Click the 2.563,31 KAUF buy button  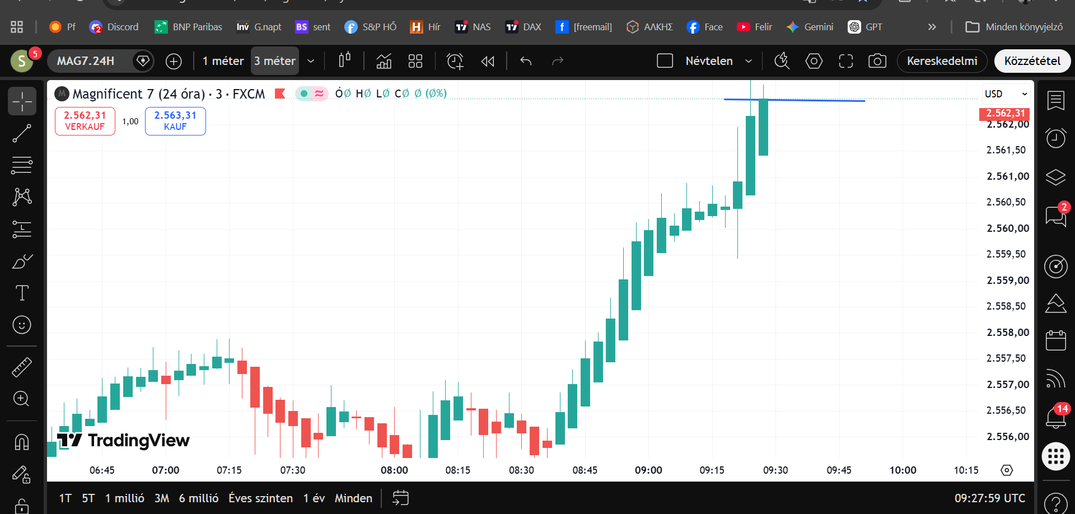click(x=175, y=120)
